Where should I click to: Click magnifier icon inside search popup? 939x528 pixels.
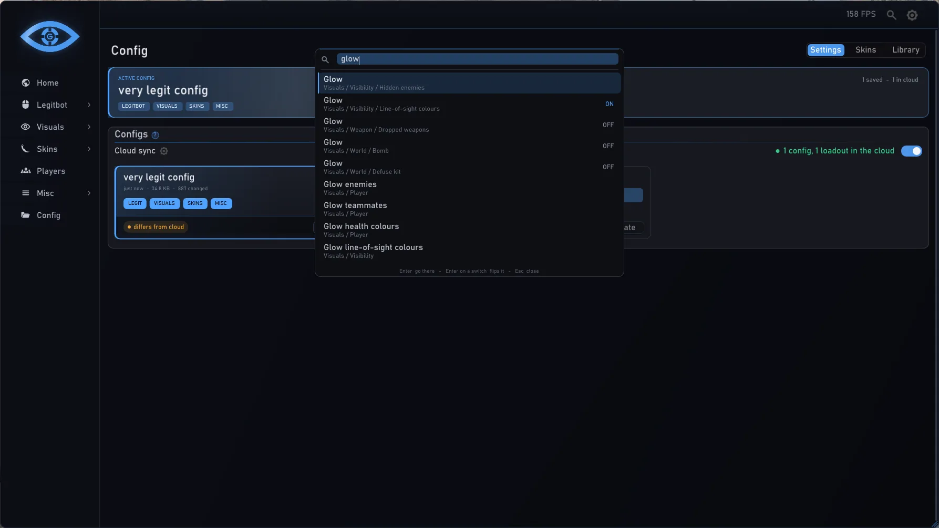pos(325,59)
